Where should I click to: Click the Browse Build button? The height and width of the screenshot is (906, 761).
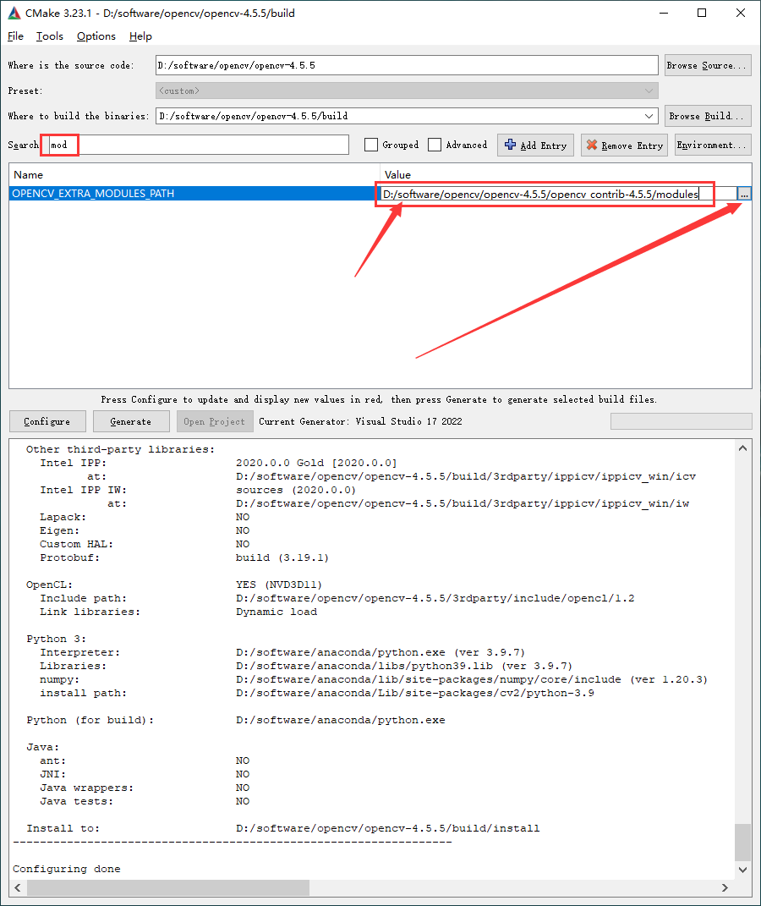pos(708,116)
